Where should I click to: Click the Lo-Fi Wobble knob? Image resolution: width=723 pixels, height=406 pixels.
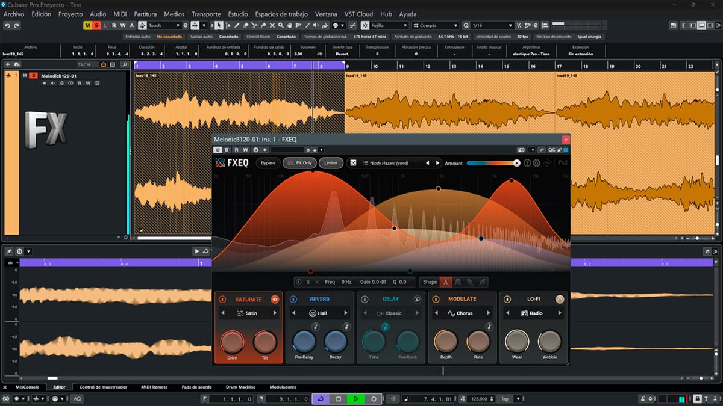(549, 342)
